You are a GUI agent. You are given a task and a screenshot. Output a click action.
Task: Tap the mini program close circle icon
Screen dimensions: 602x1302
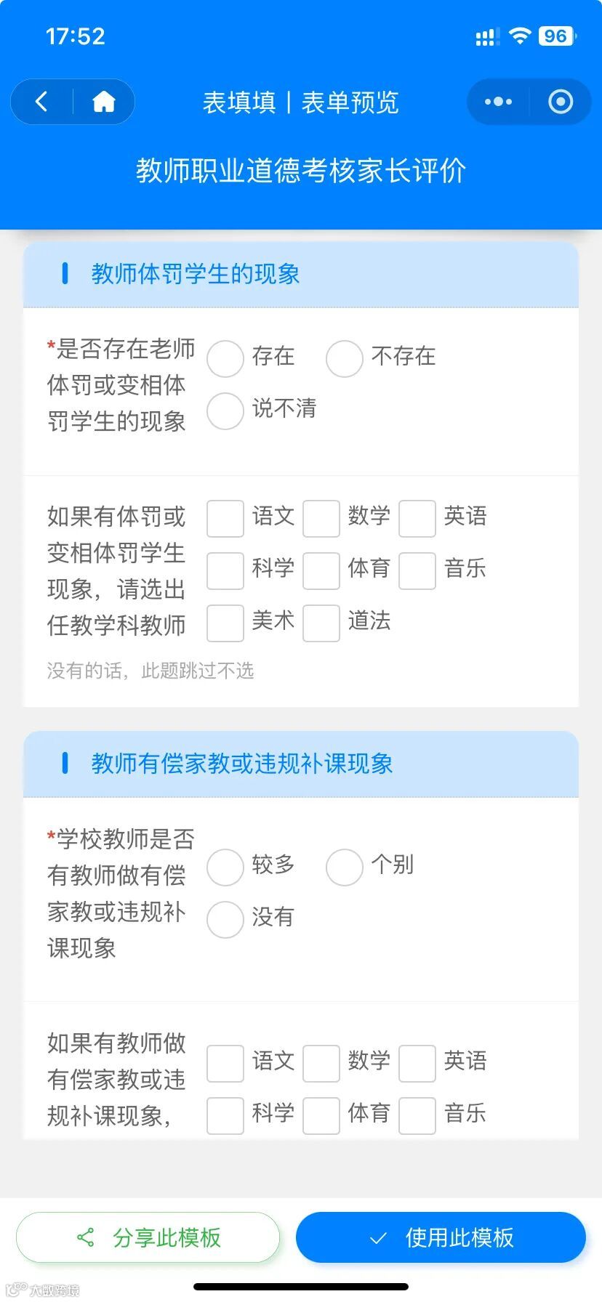[x=560, y=102]
